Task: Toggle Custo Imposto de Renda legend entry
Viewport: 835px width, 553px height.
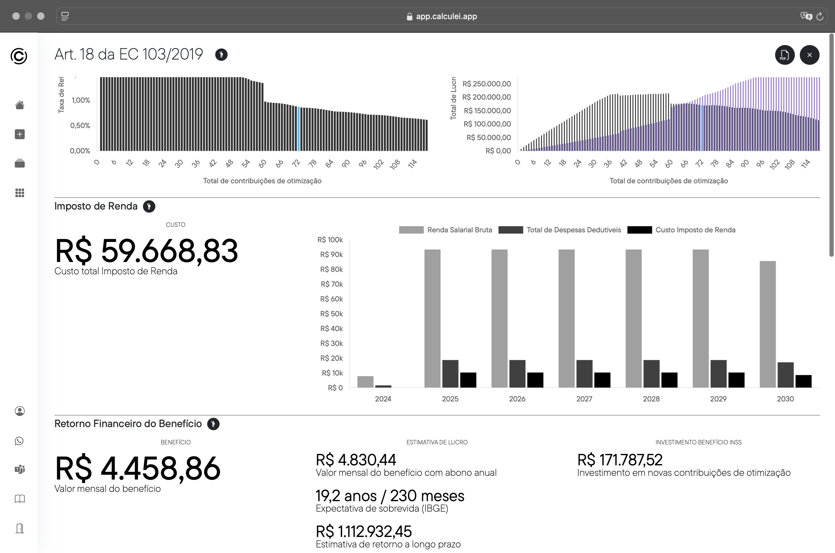Action: pyautogui.click(x=681, y=230)
